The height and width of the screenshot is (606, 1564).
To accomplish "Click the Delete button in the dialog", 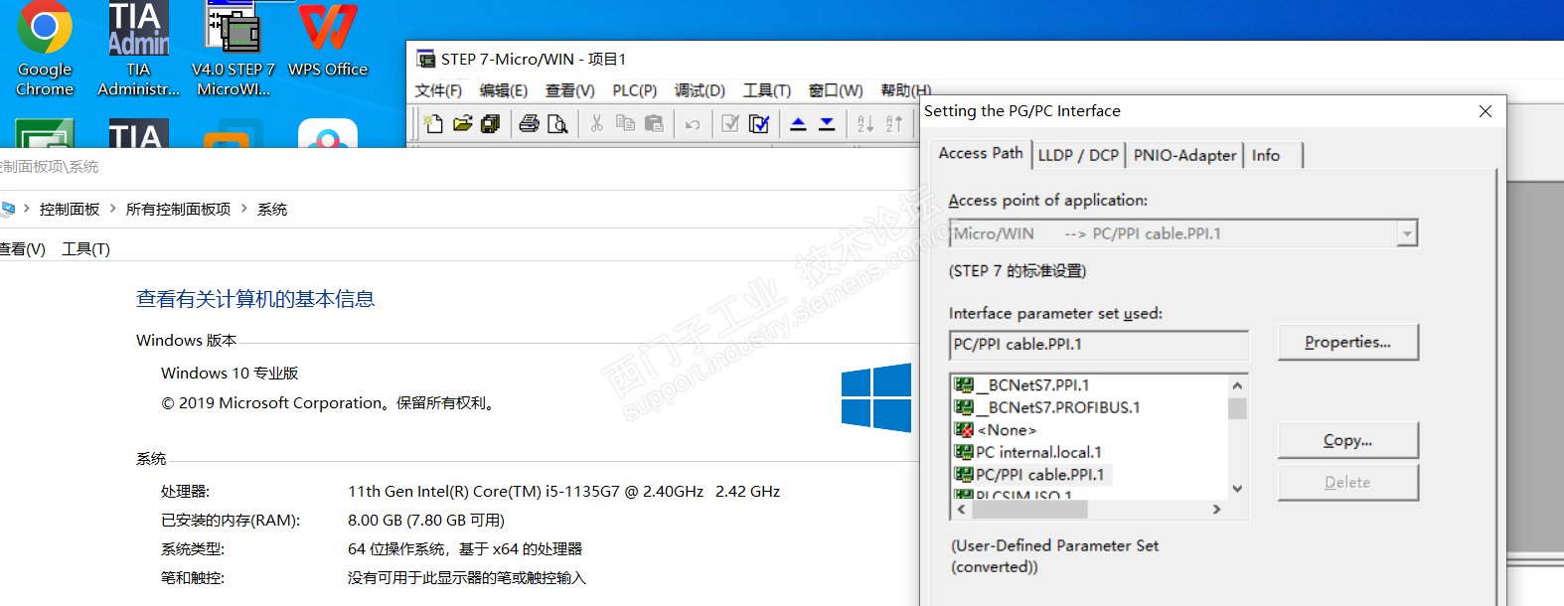I will pyautogui.click(x=1347, y=482).
